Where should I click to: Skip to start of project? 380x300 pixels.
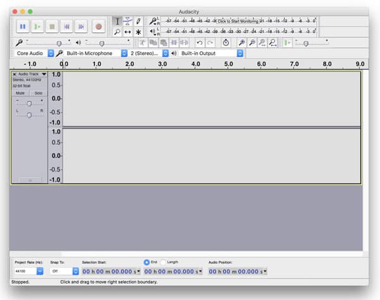[66, 27]
